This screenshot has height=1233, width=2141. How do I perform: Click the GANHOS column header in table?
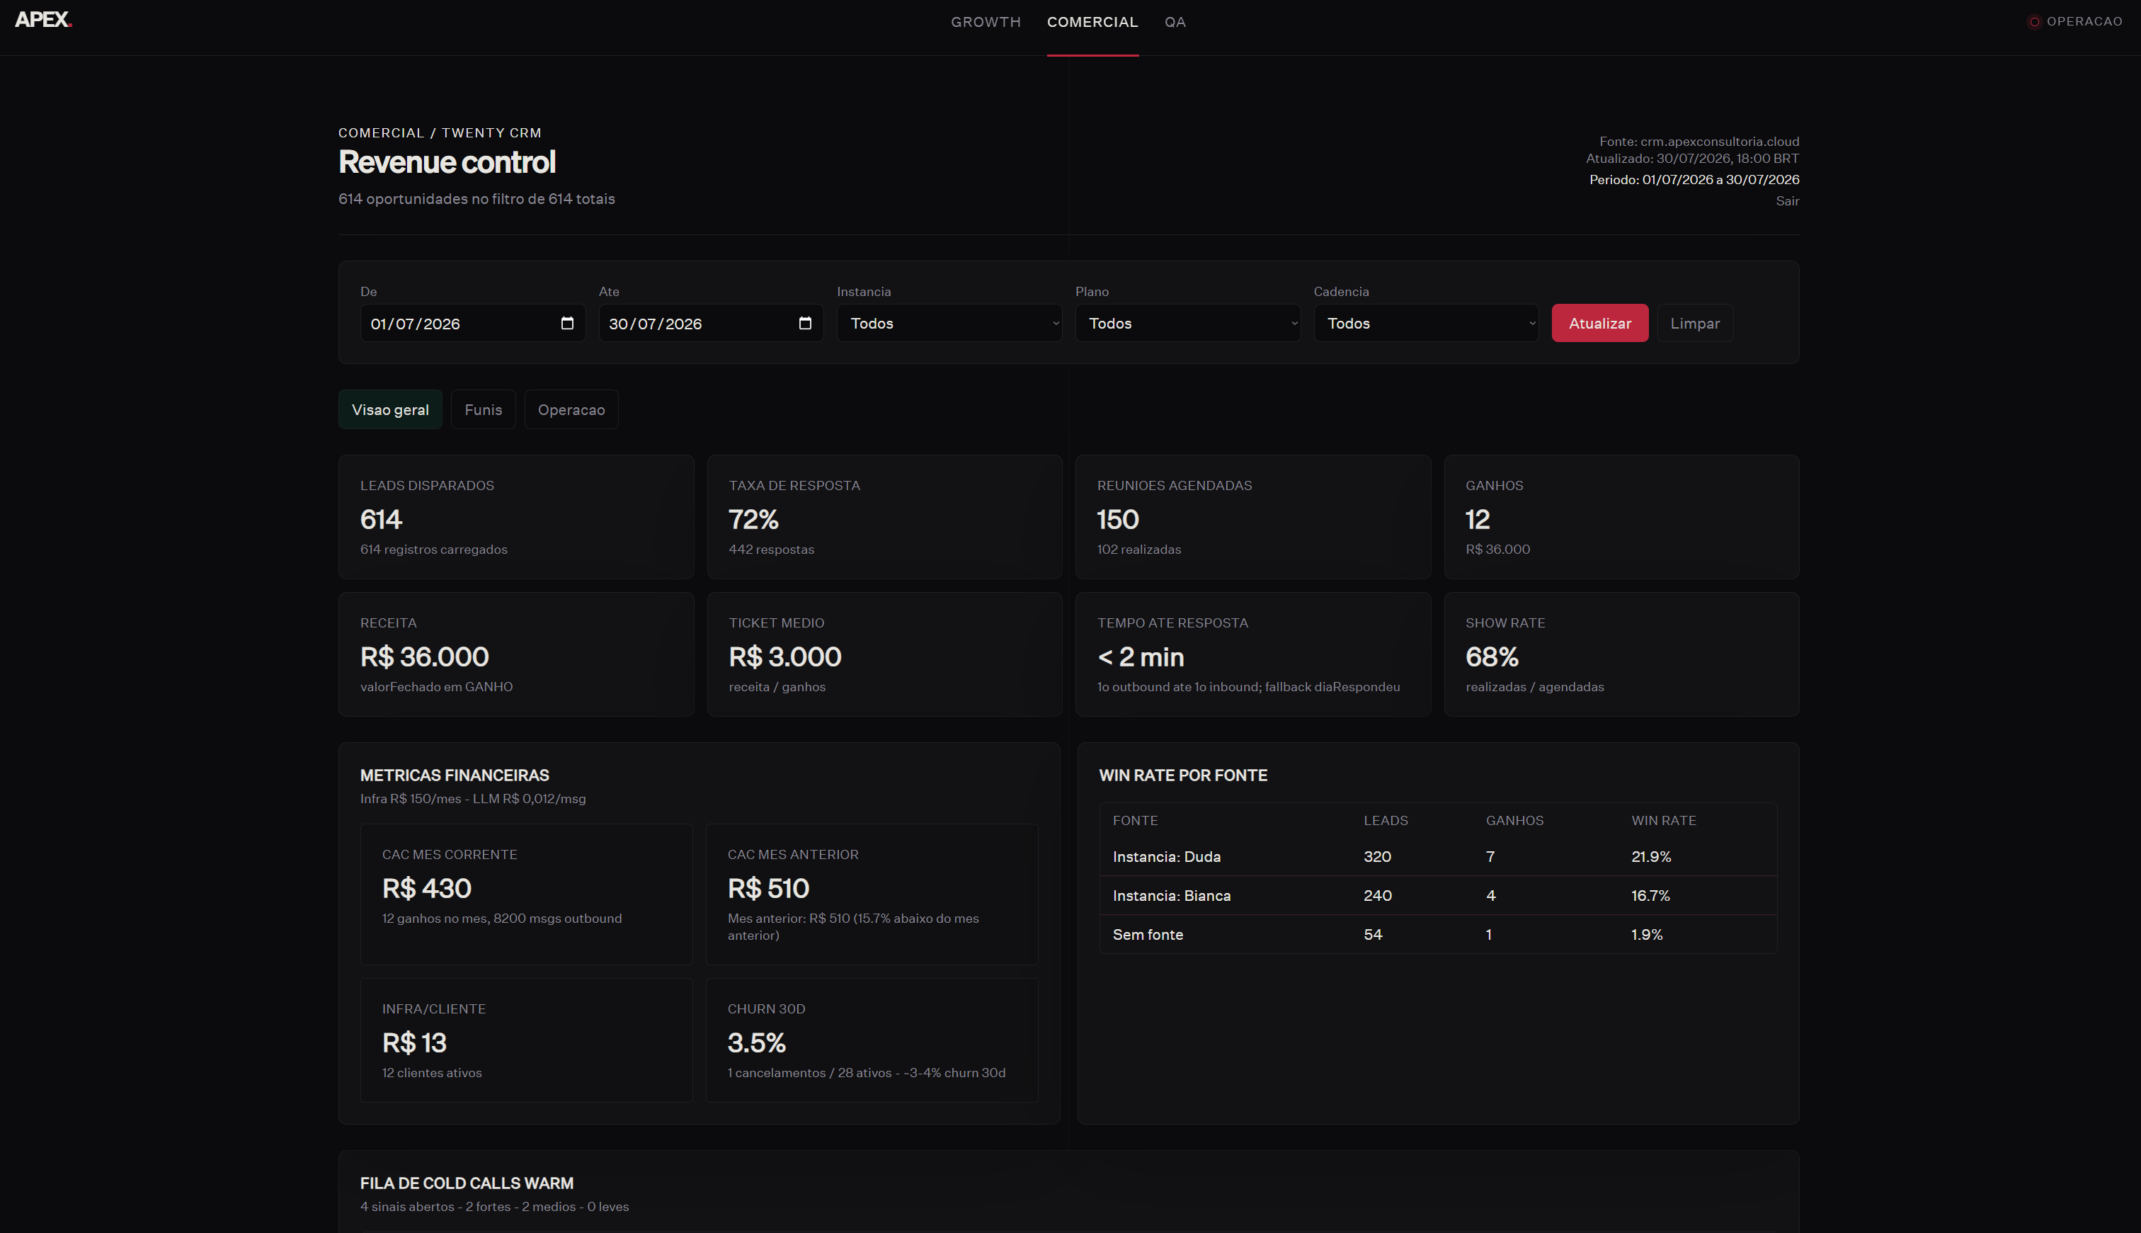click(1514, 821)
